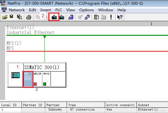This screenshot has width=168, height=113.
Task: Open the Options menu
Action: pyautogui.click(x=87, y=10)
